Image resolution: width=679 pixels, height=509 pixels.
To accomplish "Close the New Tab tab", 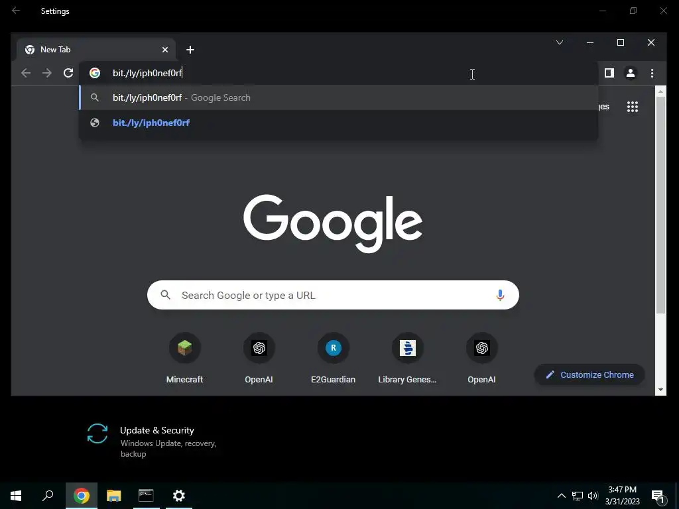I will [x=165, y=50].
